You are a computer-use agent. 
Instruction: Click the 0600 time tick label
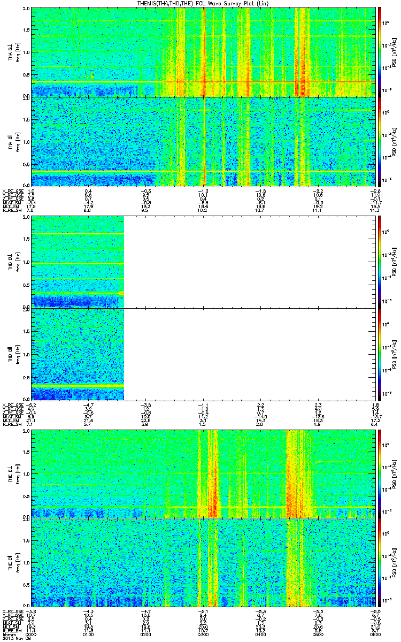coord(374,633)
